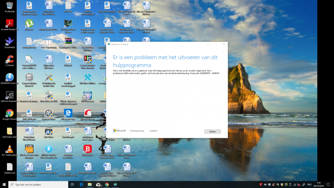Open the Windows Start menu

click(x=4, y=184)
